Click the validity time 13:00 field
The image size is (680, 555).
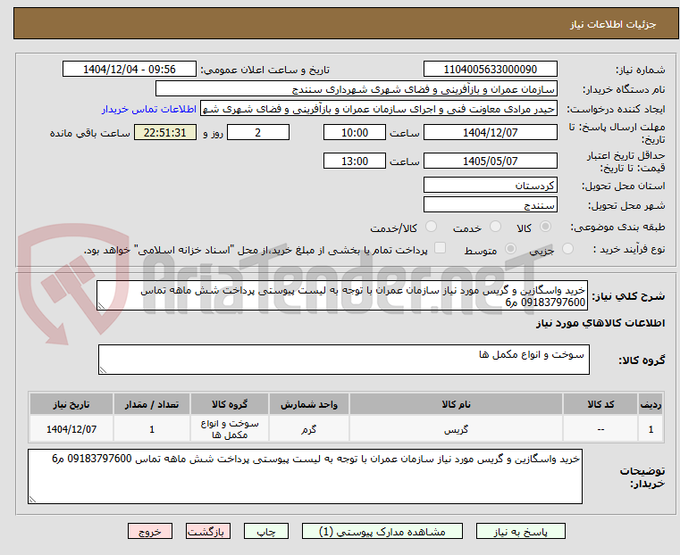click(x=355, y=161)
